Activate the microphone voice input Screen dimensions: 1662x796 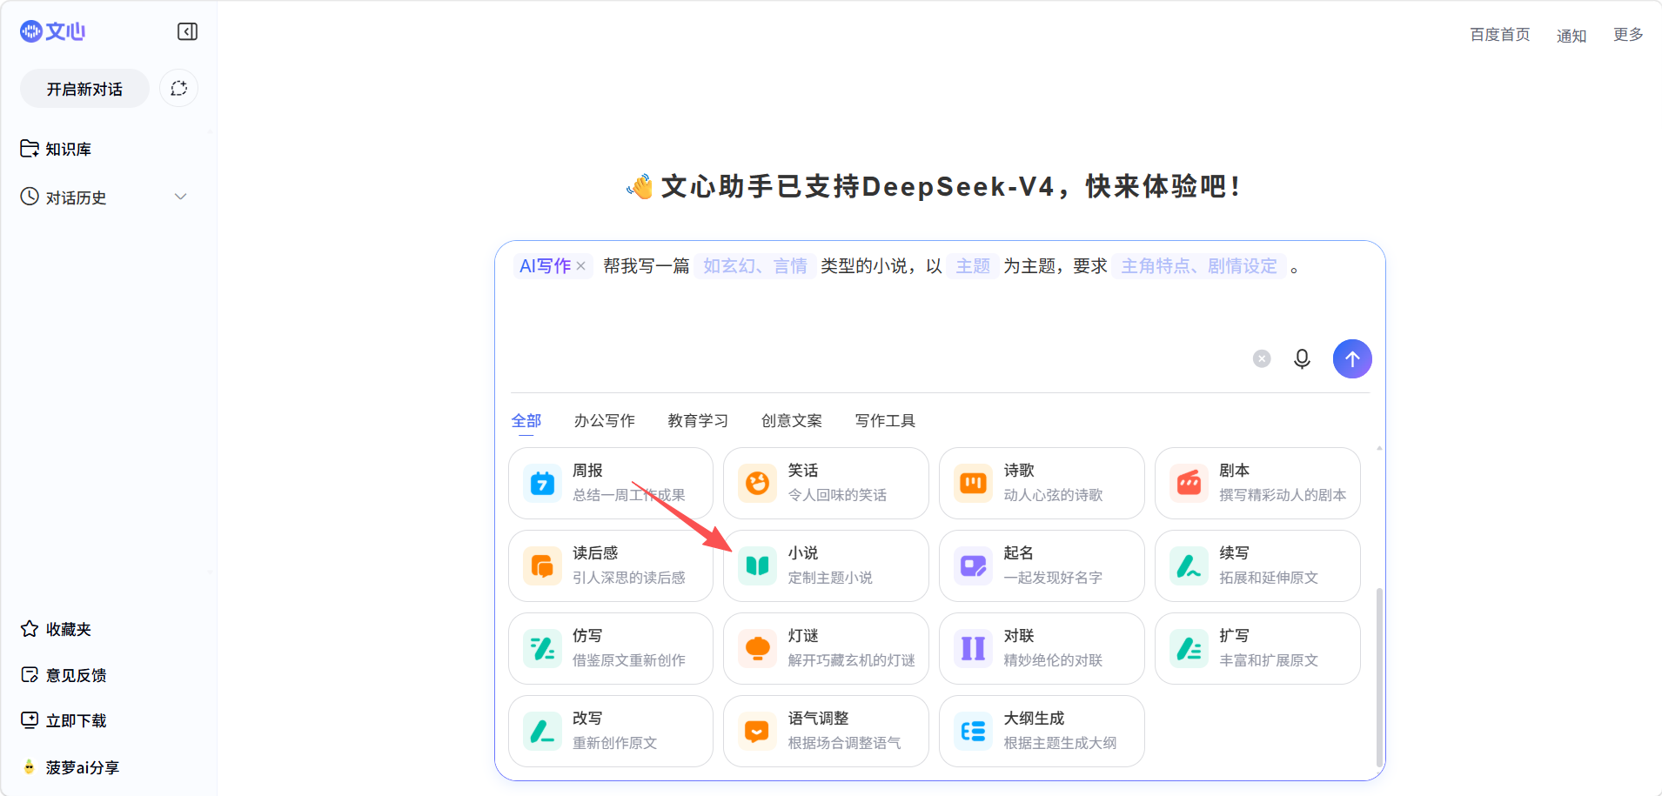(1302, 358)
